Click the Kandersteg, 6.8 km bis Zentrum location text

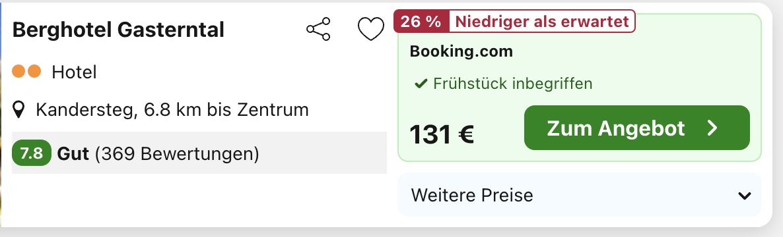coord(172,110)
